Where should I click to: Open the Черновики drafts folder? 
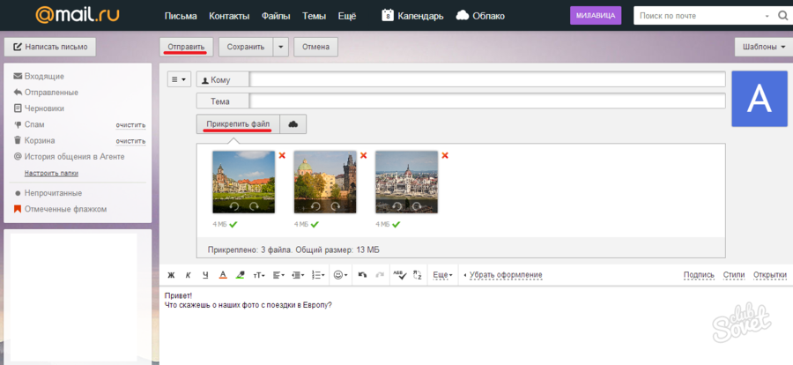point(45,108)
